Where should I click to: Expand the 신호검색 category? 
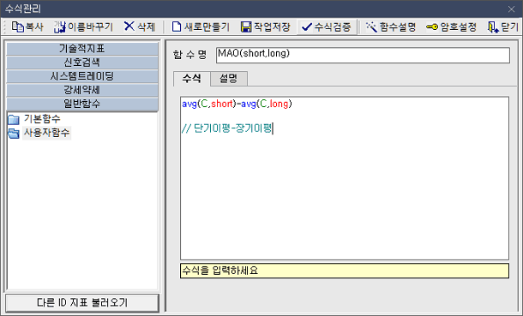(x=82, y=63)
